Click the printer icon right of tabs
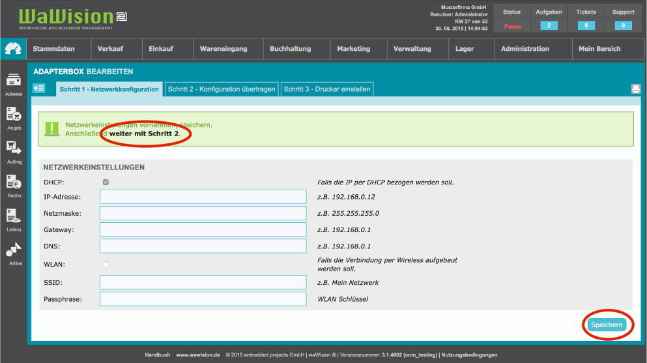647x363 pixels. pyautogui.click(x=635, y=89)
